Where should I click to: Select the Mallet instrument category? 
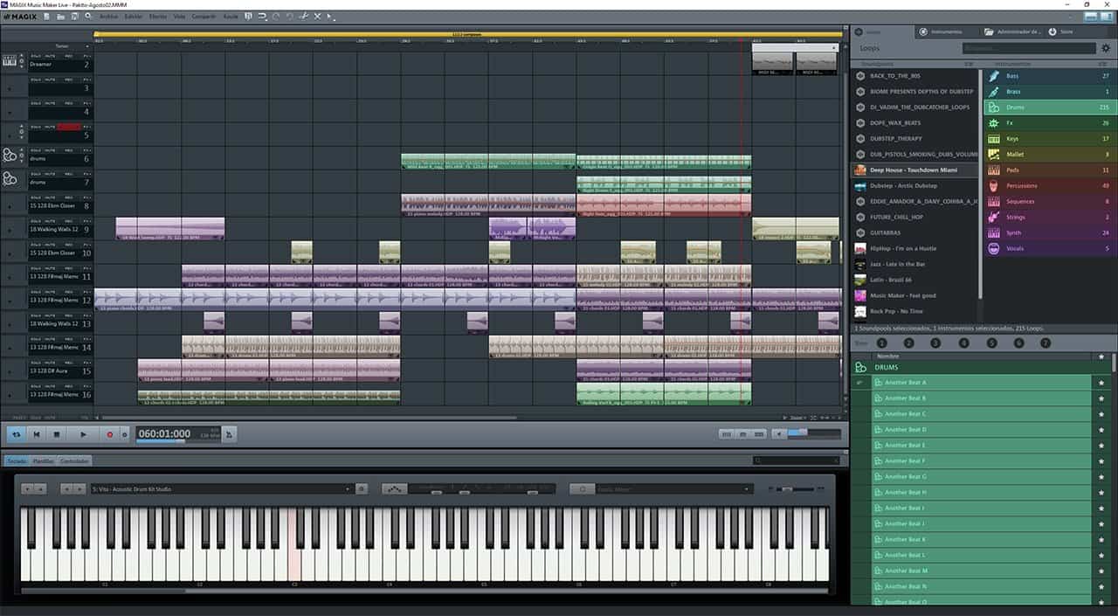(x=1048, y=155)
